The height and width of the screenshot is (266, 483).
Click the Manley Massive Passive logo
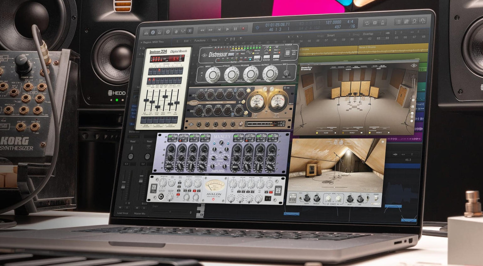[222, 137]
